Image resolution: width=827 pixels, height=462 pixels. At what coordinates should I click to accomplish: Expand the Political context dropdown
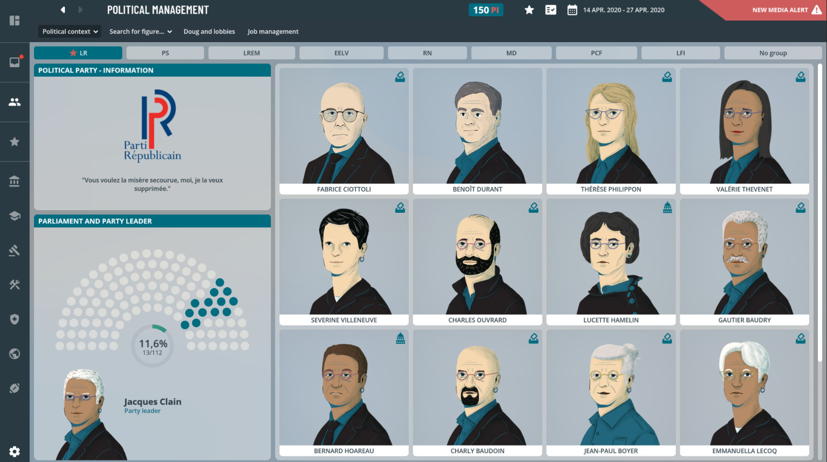(70, 31)
